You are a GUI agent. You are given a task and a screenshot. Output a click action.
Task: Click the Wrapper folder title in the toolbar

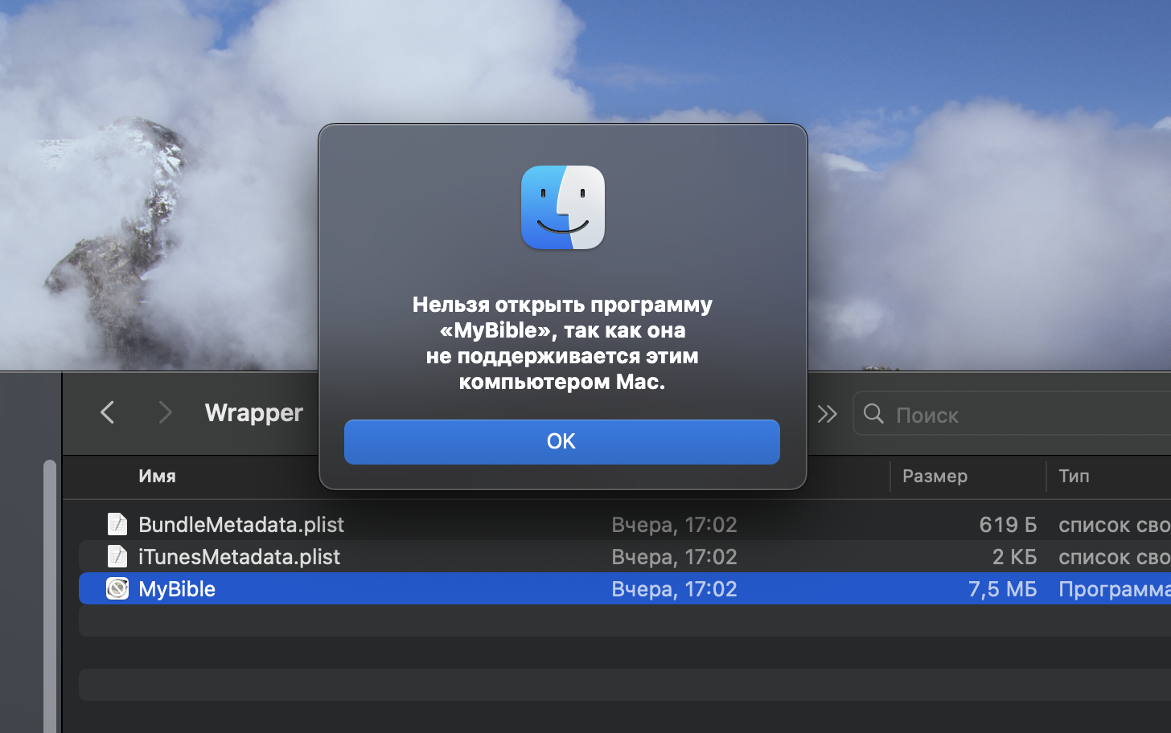pos(254,412)
